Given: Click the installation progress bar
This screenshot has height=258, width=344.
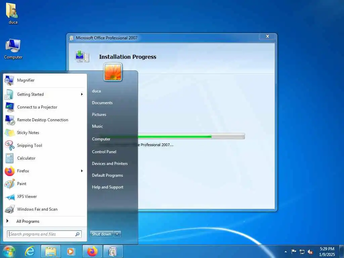Looking at the screenshot, I should point(191,136).
